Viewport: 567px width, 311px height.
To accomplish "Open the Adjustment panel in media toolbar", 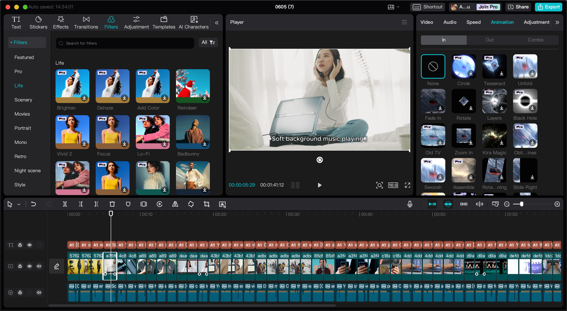I will [136, 23].
